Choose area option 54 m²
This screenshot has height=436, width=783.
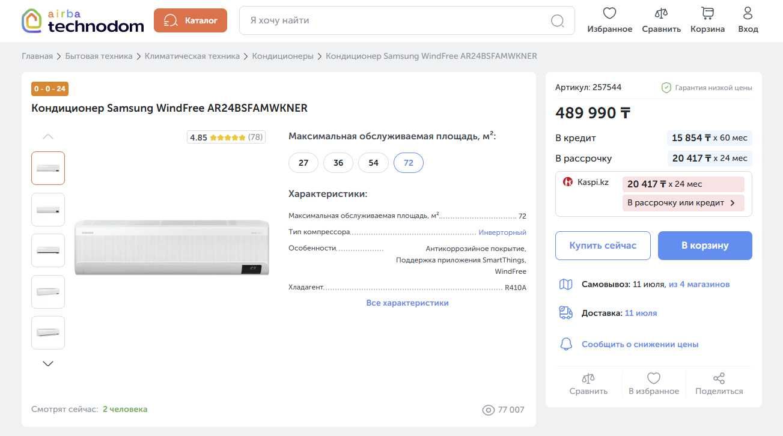tap(374, 163)
